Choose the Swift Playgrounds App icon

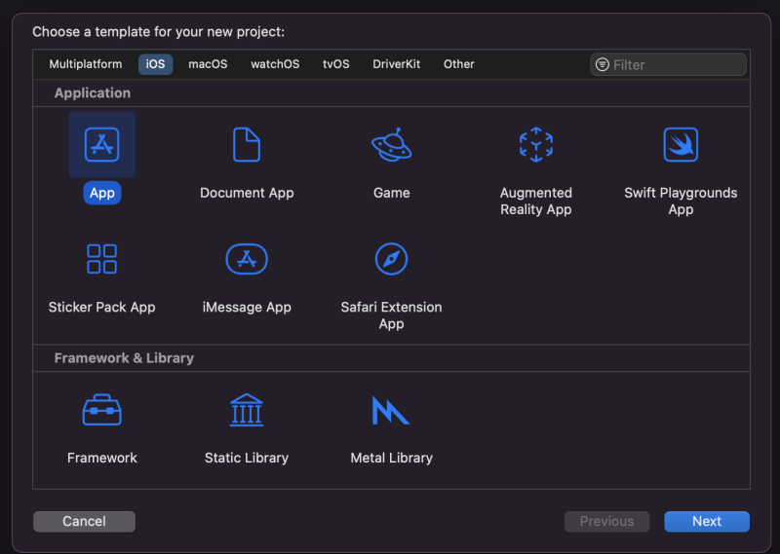click(681, 144)
